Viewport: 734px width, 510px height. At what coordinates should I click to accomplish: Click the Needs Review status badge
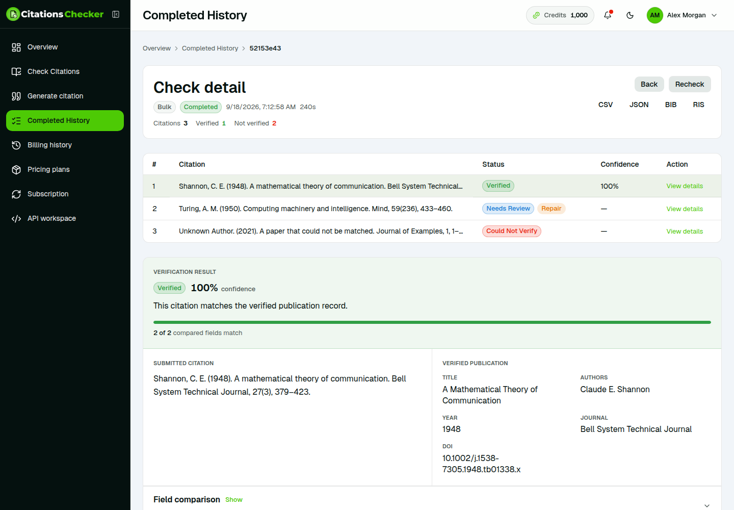tap(508, 209)
